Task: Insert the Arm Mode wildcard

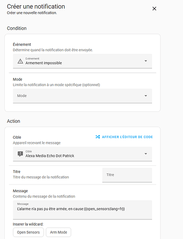Action: point(58,232)
